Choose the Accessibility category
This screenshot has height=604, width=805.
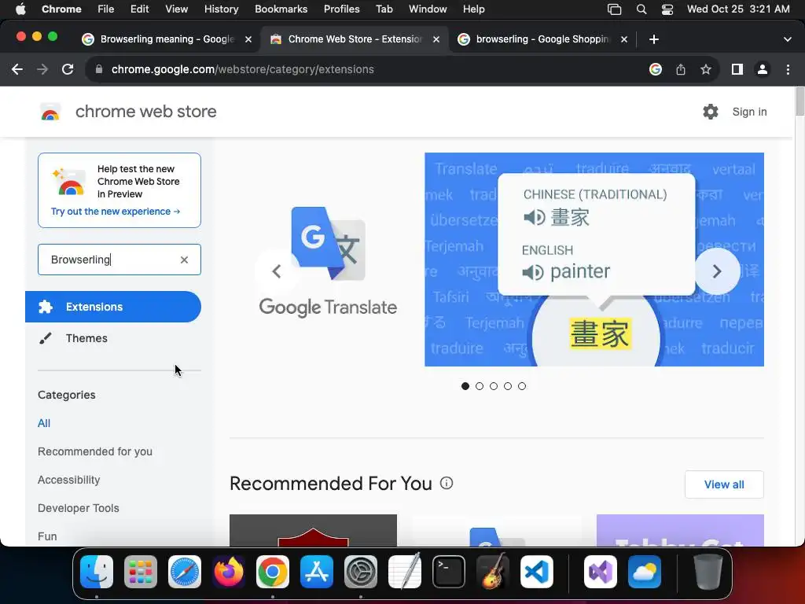[69, 480]
